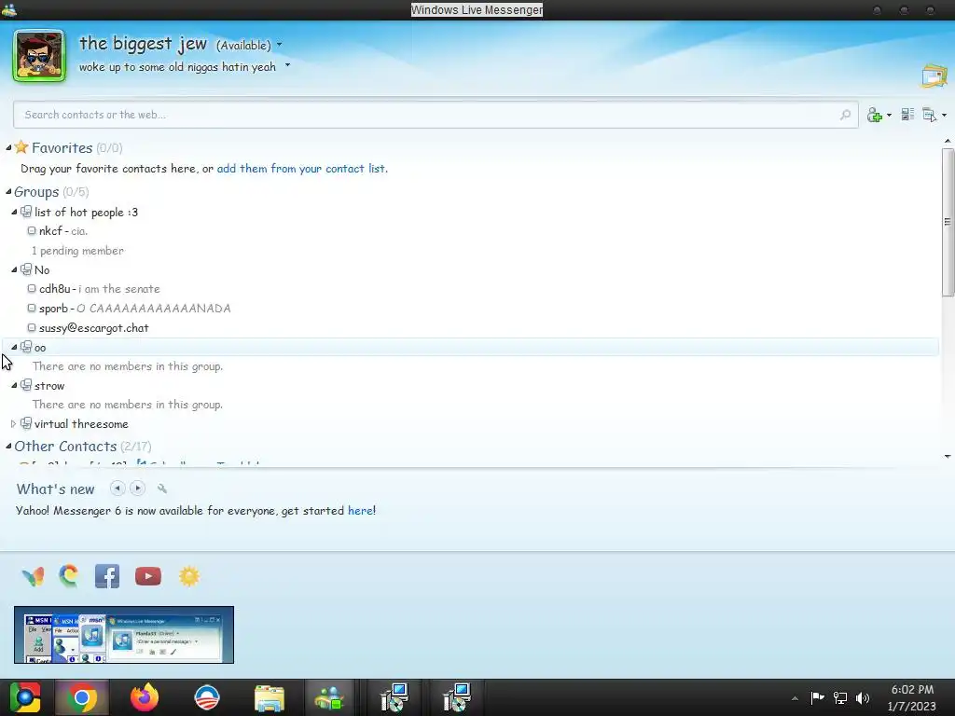The height and width of the screenshot is (716, 955).
Task: Select contact cdh8u - i am the senate
Action: [99, 289]
